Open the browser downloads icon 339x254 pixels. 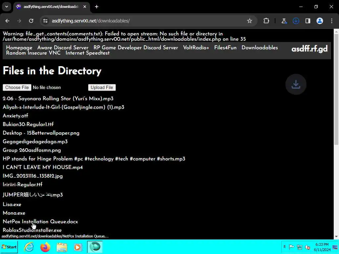pyautogui.click(x=296, y=21)
